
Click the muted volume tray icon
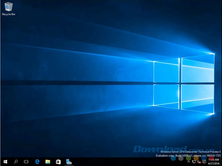(199, 162)
